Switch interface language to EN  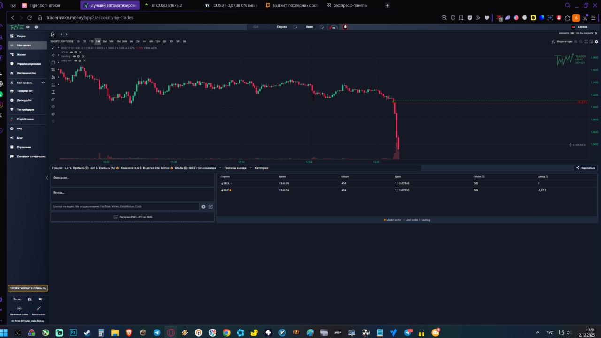[x=30, y=299]
